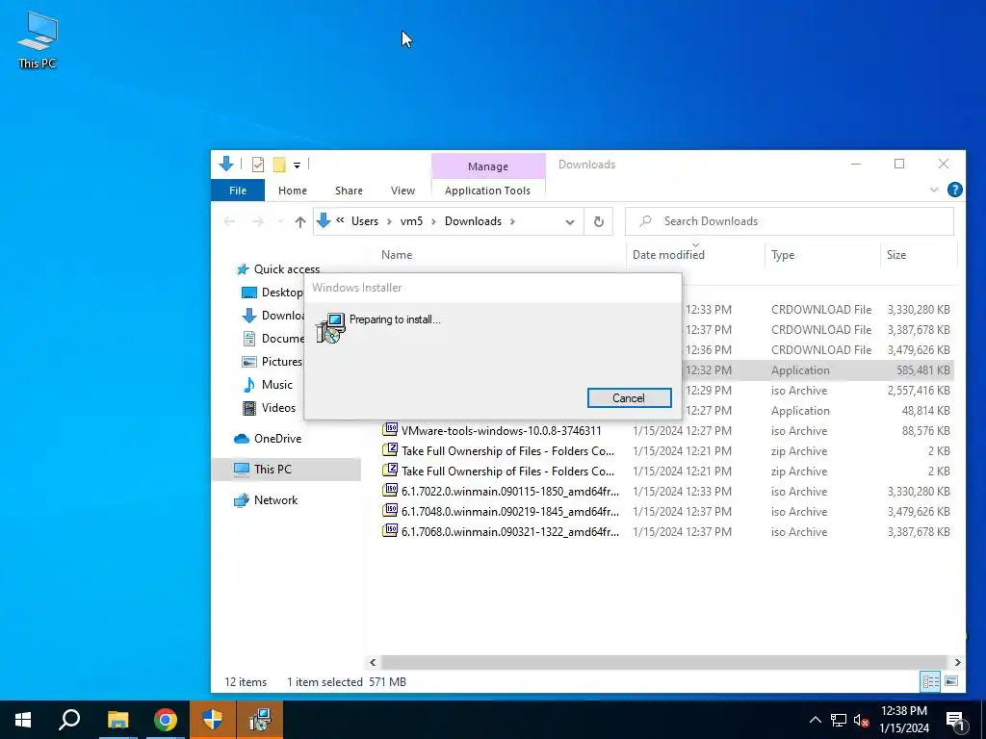Select Music in navigation pane
Image resolution: width=986 pixels, height=739 pixels.
(269, 385)
